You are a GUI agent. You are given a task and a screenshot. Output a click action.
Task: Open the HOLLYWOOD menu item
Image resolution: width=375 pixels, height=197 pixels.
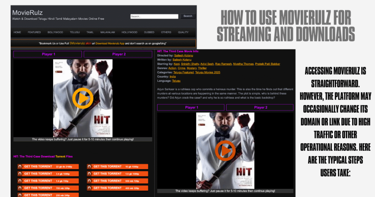129,32
